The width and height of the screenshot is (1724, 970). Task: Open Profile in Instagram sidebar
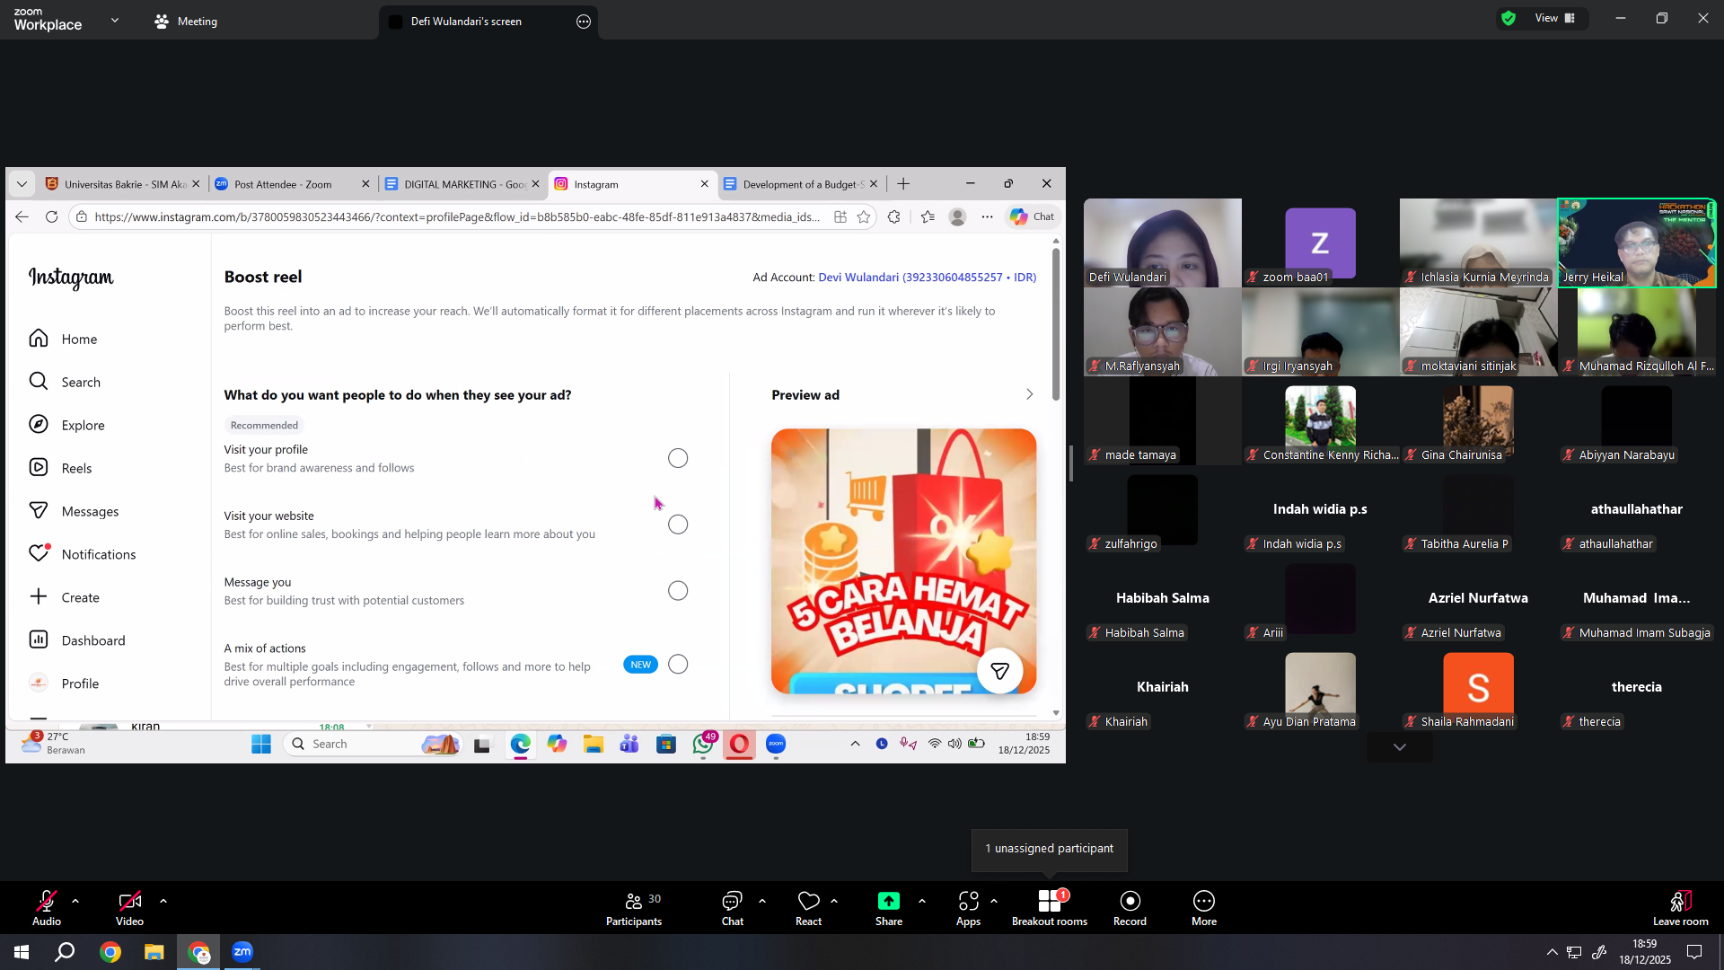click(64, 683)
